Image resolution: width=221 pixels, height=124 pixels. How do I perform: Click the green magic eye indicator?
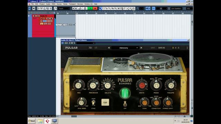click(125, 93)
